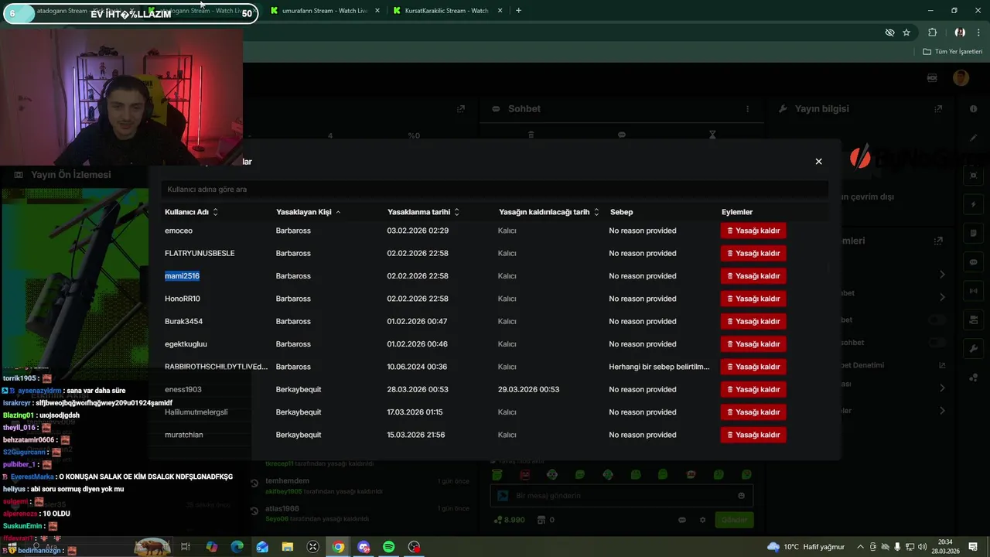Bookmark this page with star icon
This screenshot has height=557, width=990.
(x=906, y=32)
